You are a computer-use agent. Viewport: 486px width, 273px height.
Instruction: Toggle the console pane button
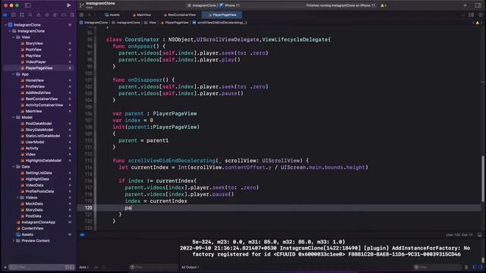[x=481, y=267]
